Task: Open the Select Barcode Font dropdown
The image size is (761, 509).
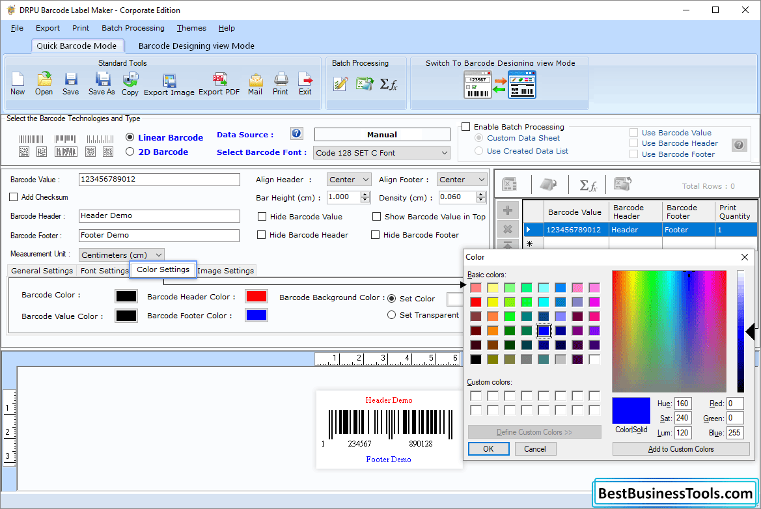Action: [381, 152]
